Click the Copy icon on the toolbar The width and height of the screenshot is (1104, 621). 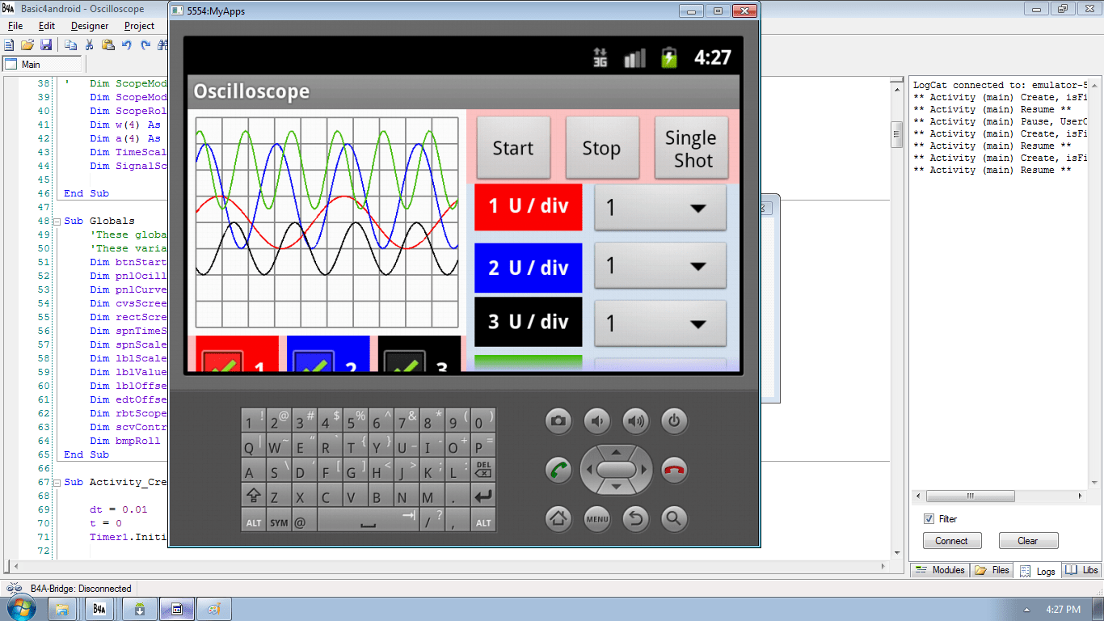pyautogui.click(x=70, y=44)
